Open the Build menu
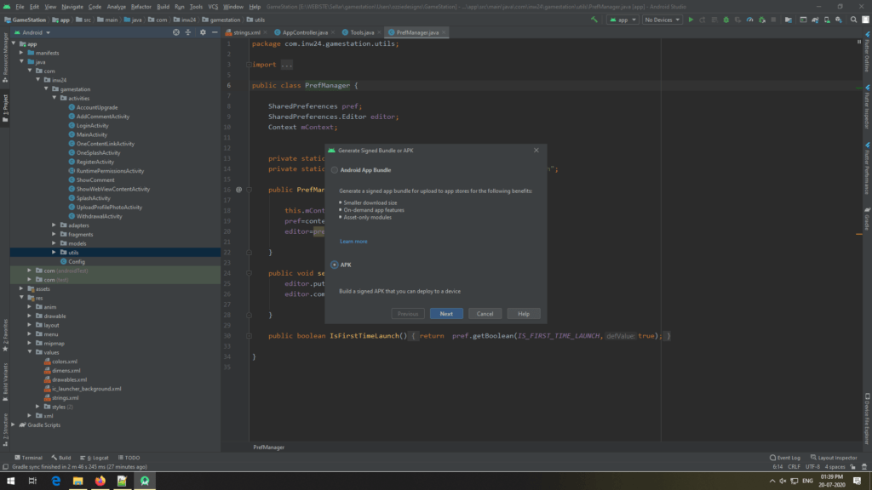872x490 pixels. coord(163,7)
